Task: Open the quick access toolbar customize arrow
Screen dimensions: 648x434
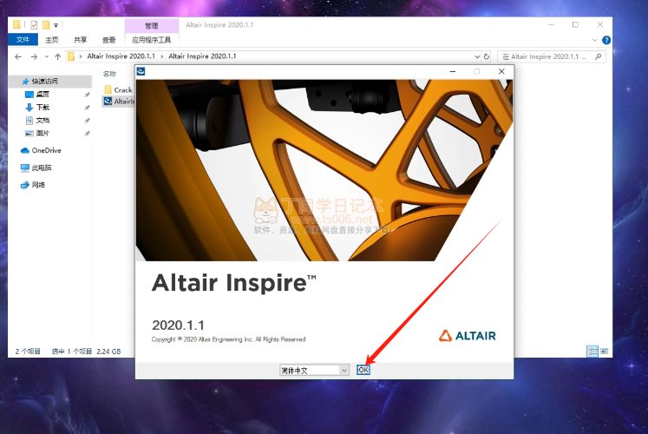Action: click(x=56, y=26)
